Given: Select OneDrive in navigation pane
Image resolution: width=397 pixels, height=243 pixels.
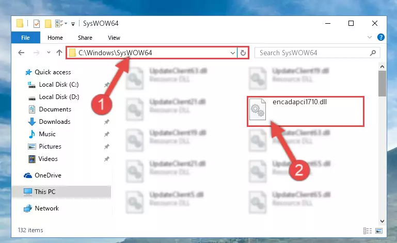Looking at the screenshot, I should click(x=48, y=175).
